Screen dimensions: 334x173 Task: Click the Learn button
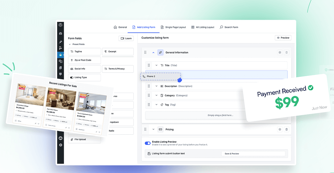(126, 38)
